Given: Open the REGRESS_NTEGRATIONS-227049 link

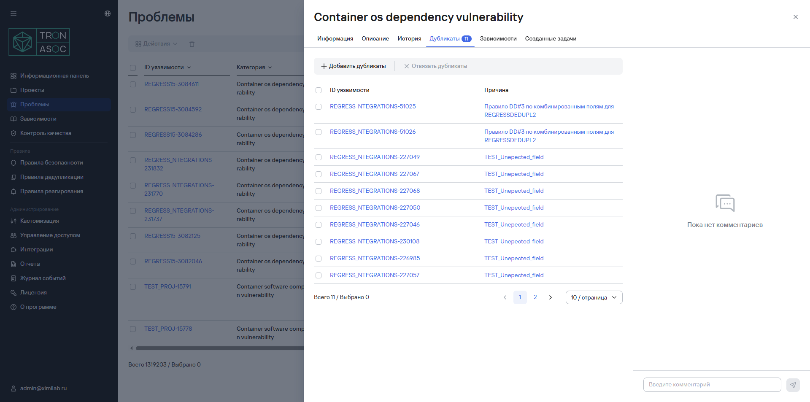Looking at the screenshot, I should (x=375, y=157).
